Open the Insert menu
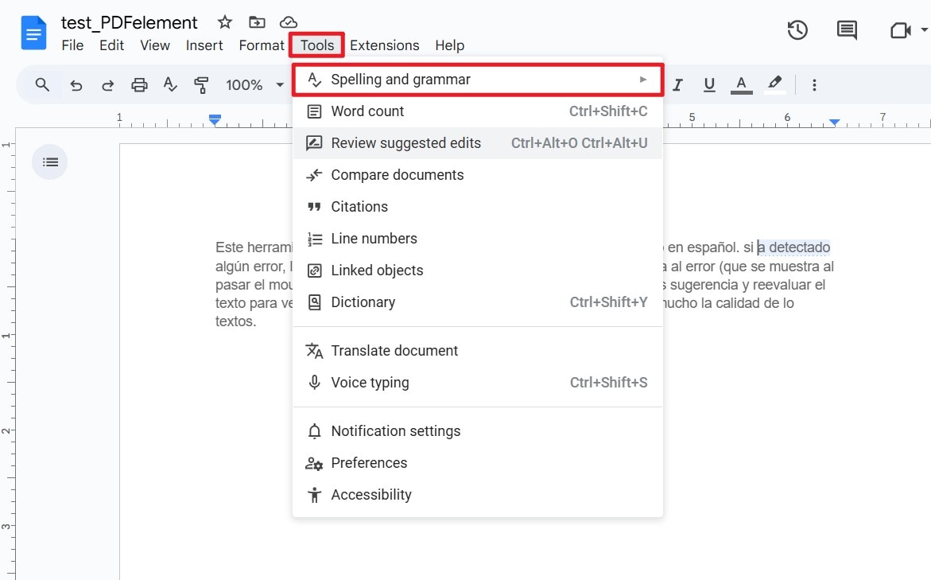 pyautogui.click(x=204, y=45)
